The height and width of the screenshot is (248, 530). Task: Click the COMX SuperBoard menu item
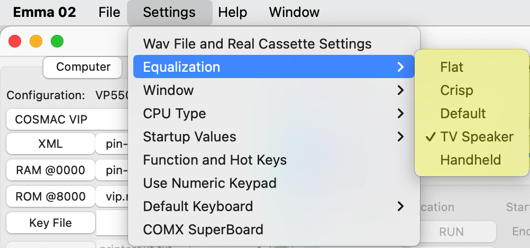coord(203,230)
